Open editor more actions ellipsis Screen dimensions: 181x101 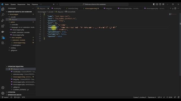(x=178, y=8)
